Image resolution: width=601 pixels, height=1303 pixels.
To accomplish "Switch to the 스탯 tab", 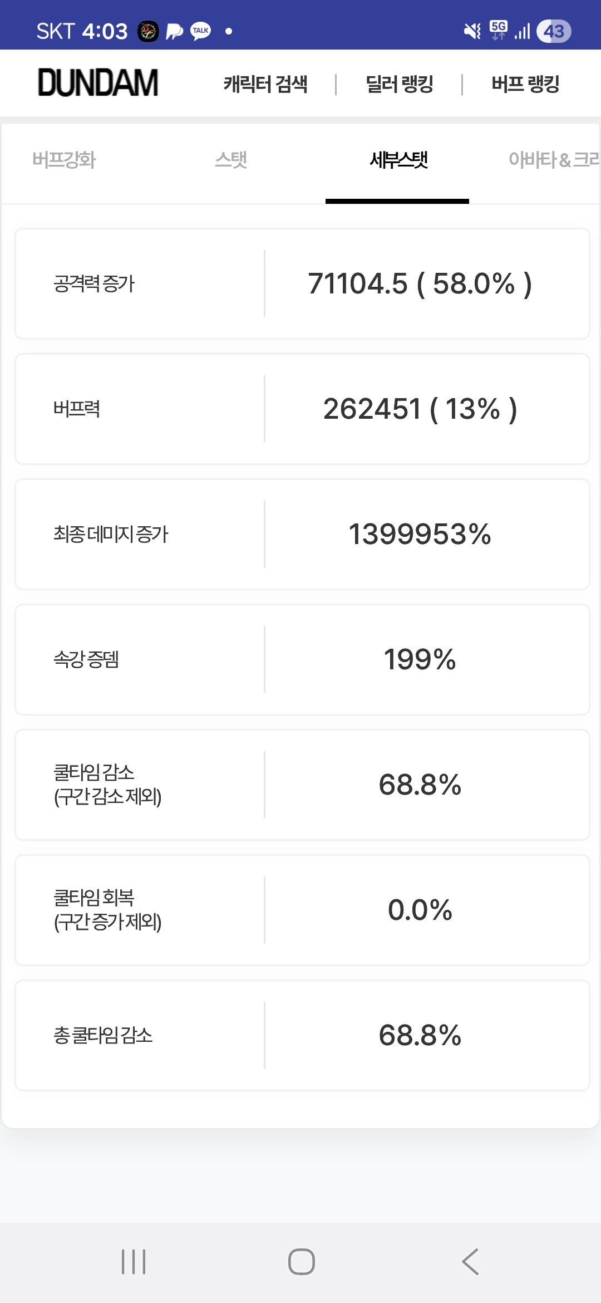I will (231, 160).
